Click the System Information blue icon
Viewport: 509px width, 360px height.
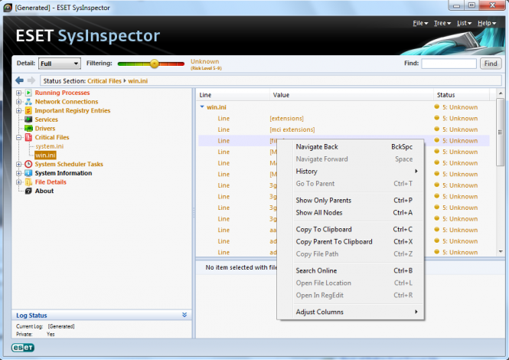(28, 173)
